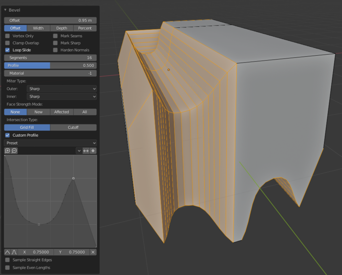Enable the Vertex Only checkbox
Image resolution: width=342 pixels, height=275 pixels.
(x=8, y=36)
